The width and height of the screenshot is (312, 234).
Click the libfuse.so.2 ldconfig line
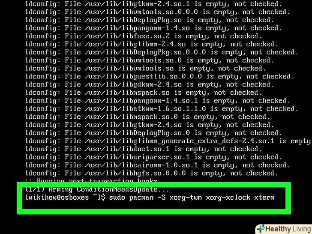click(x=144, y=36)
